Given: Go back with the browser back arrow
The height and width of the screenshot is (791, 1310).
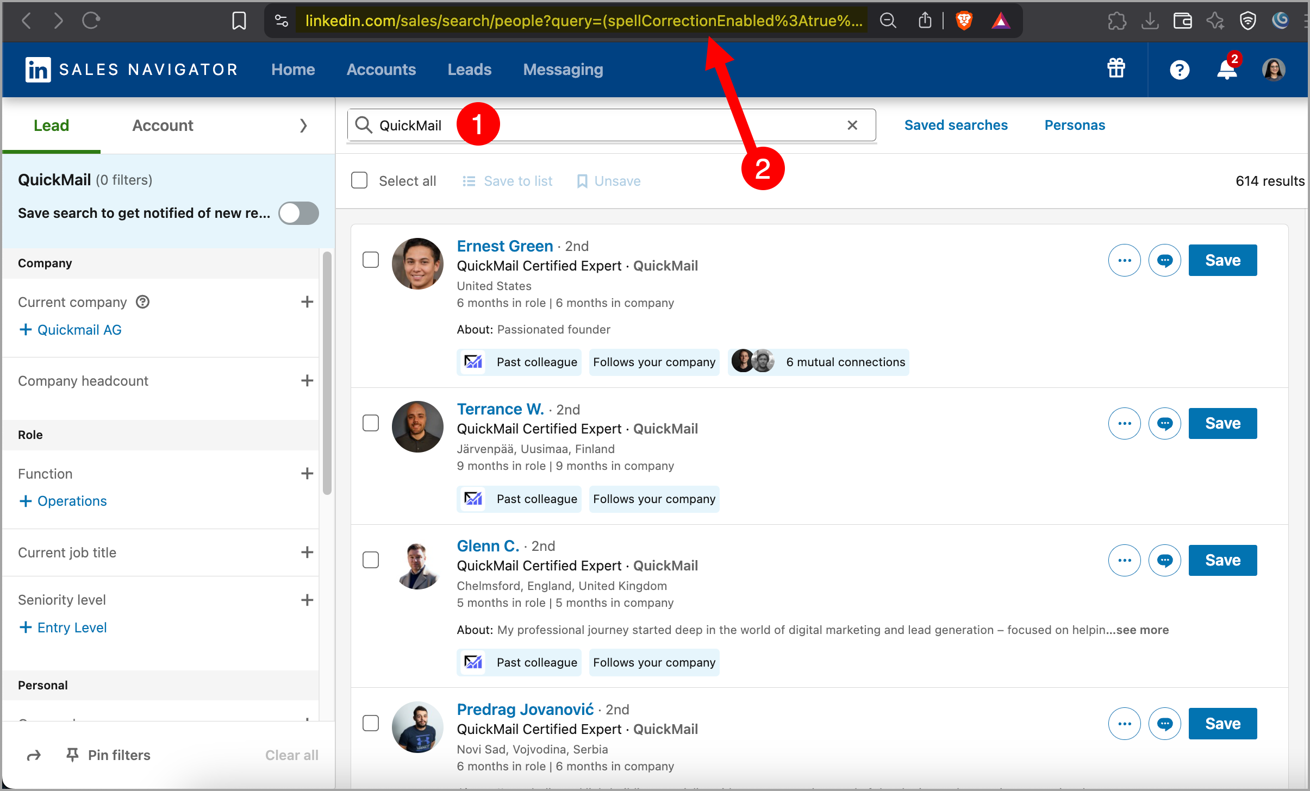Looking at the screenshot, I should tap(26, 21).
